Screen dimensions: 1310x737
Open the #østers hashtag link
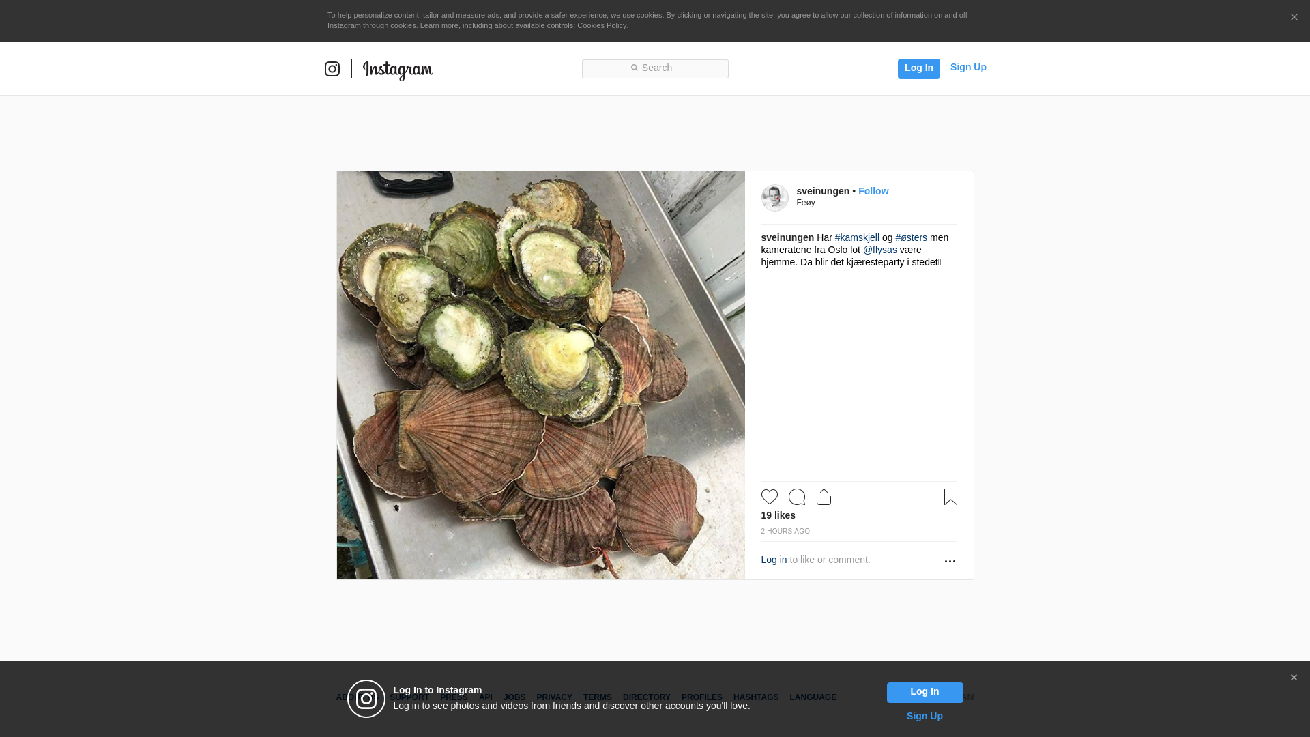[911, 237]
